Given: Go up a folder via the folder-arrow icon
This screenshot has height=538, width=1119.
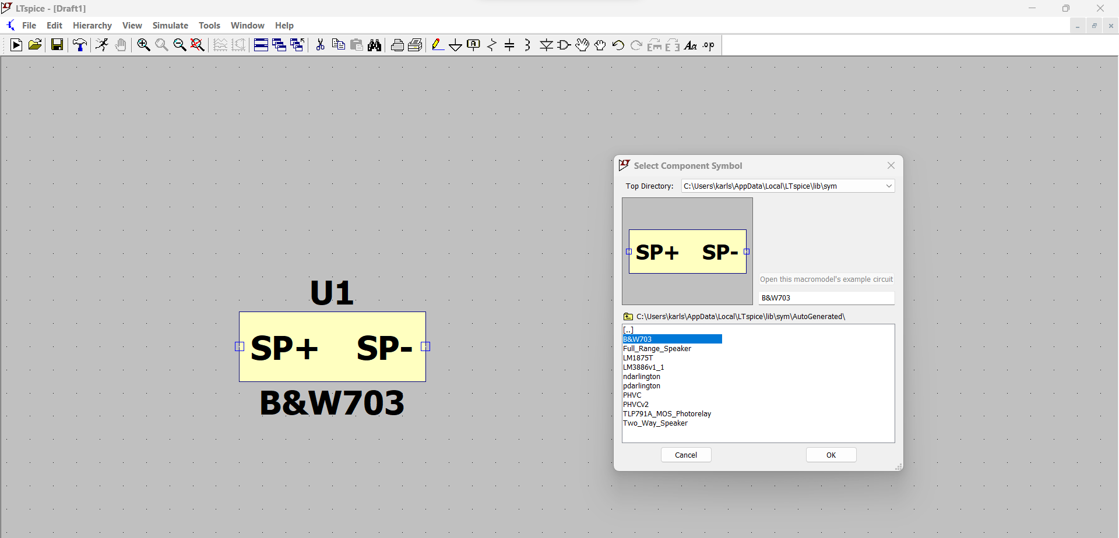Looking at the screenshot, I should (628, 317).
